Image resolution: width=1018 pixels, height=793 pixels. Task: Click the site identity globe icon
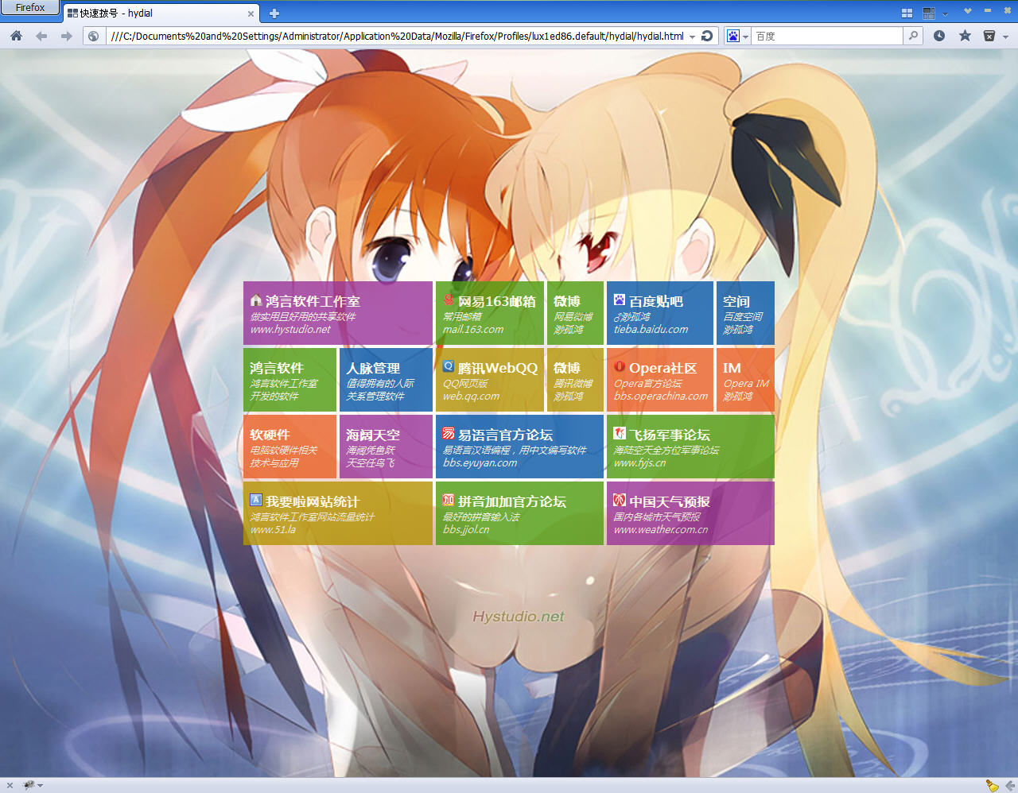[94, 36]
